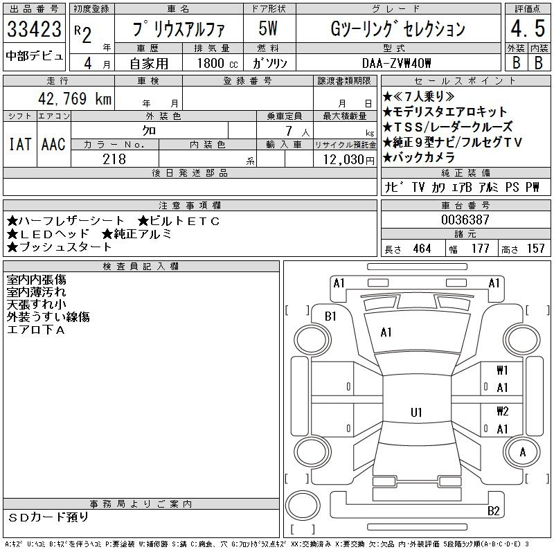Viewport: 554px width, 554px height.
Task: Click the 検査員記入欄 section header
Action: [x=141, y=267]
